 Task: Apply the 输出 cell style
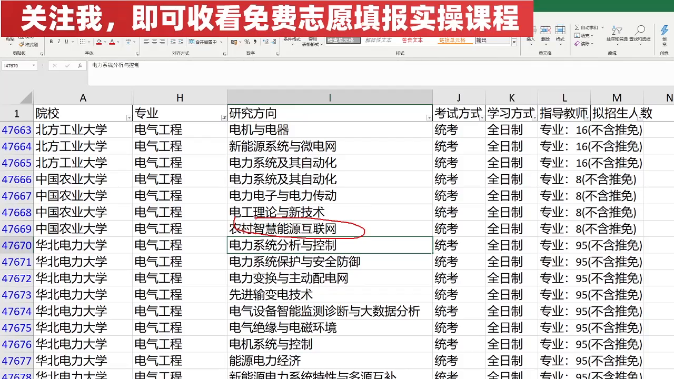click(x=492, y=40)
